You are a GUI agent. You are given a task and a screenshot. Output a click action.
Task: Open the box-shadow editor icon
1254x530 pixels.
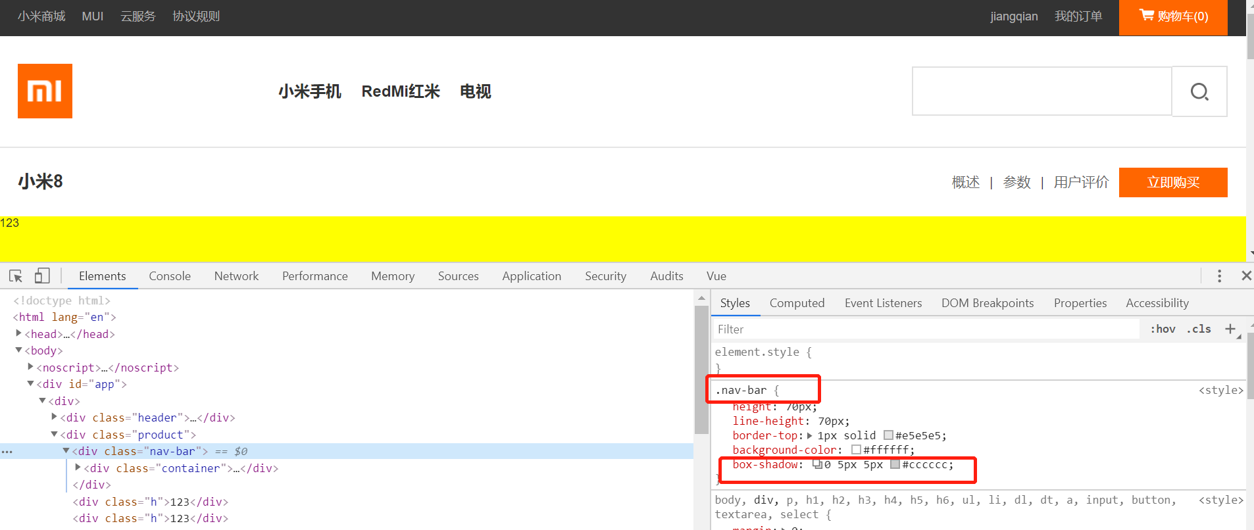pos(817,464)
